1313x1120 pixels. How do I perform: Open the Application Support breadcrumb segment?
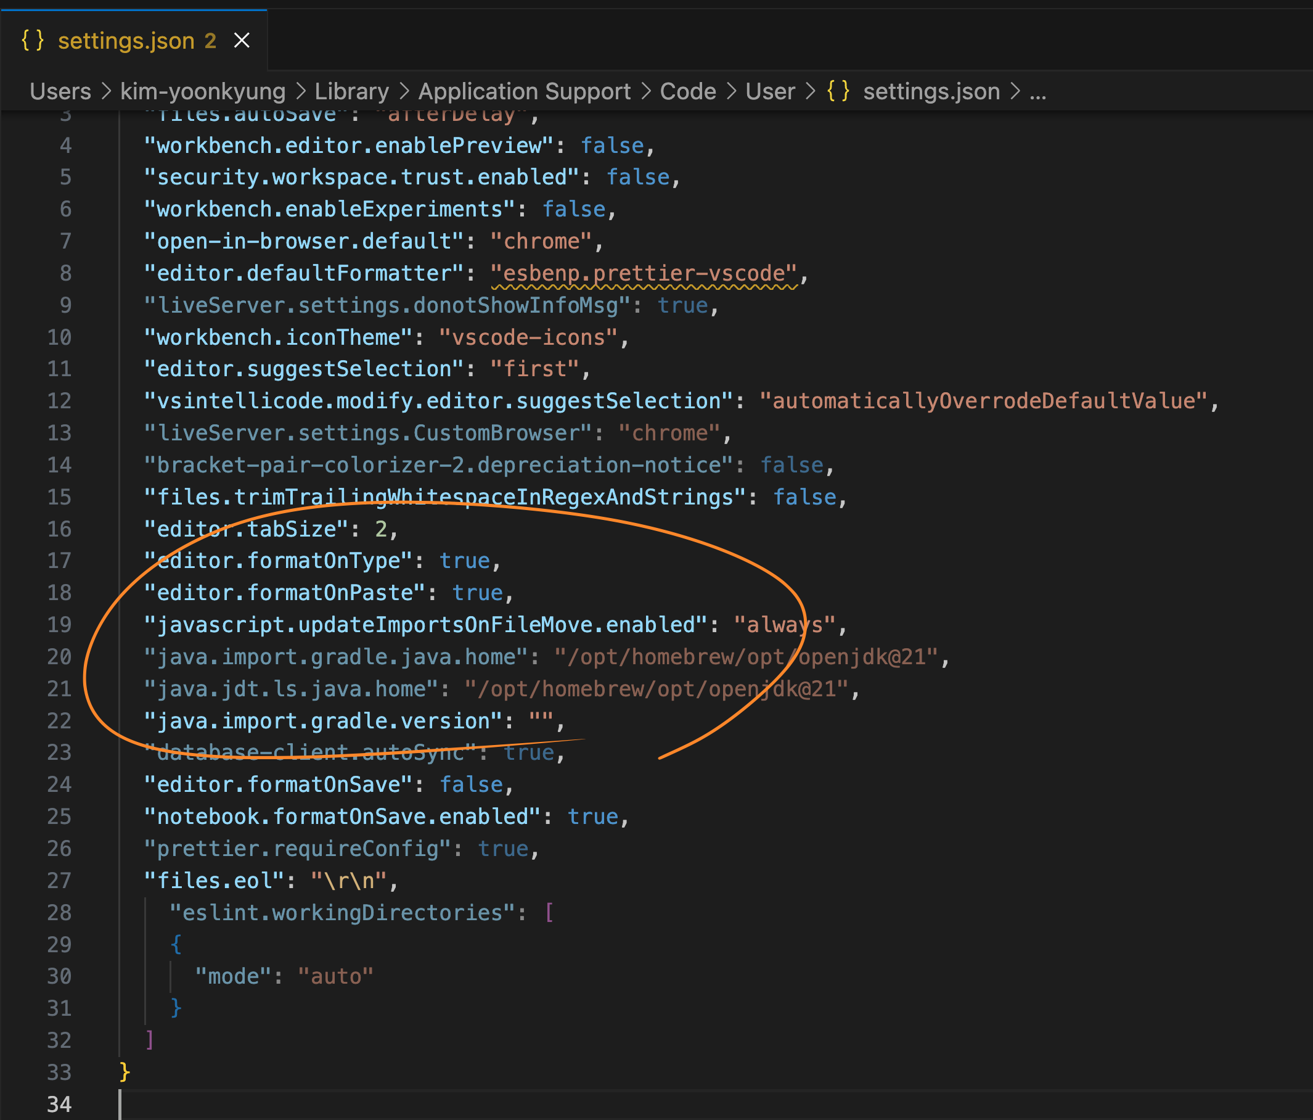[x=524, y=91]
